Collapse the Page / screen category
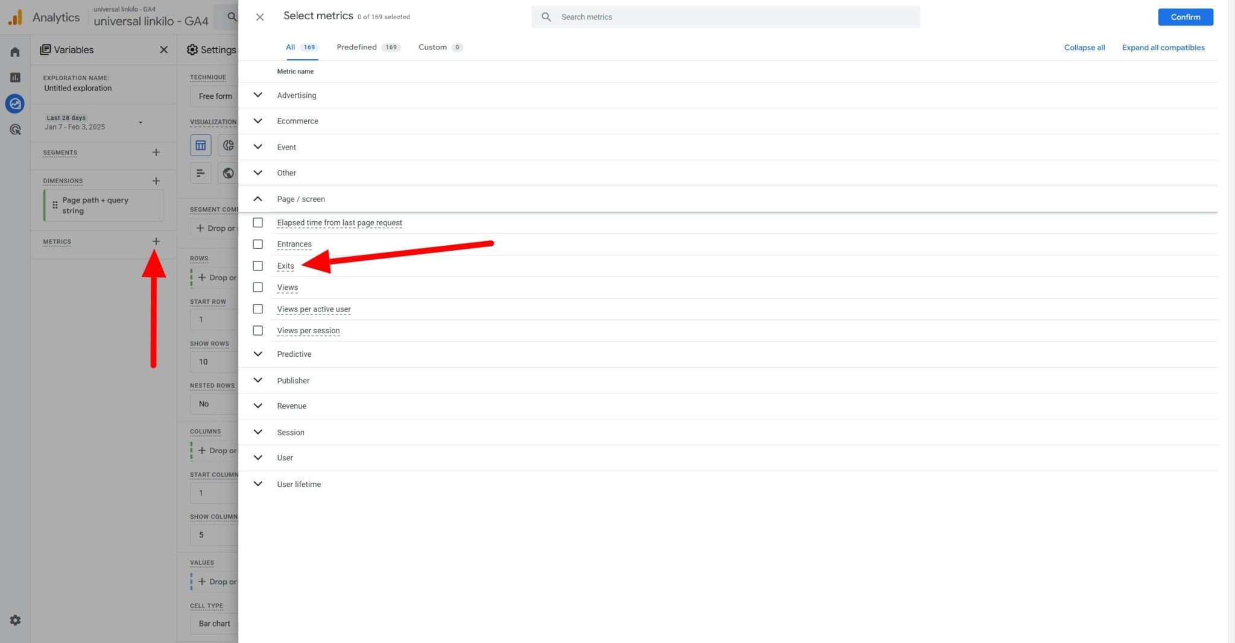 [258, 198]
